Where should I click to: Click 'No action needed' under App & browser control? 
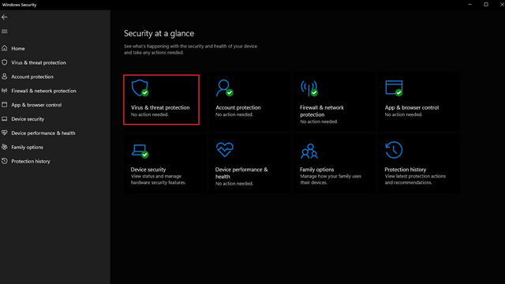coord(403,114)
